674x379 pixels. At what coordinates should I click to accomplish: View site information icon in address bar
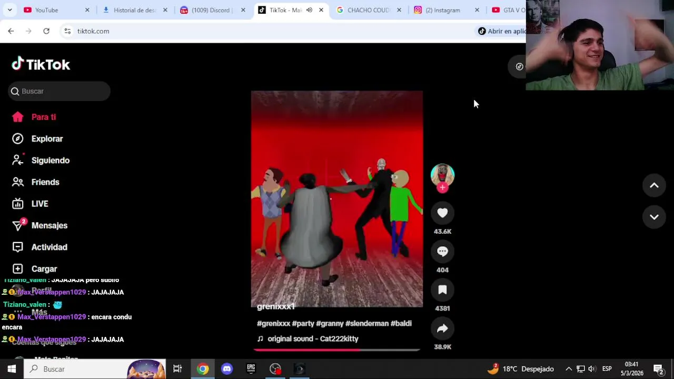click(67, 31)
